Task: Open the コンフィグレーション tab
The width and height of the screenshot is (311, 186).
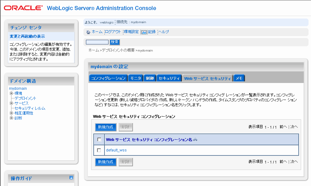Action: coord(108,78)
